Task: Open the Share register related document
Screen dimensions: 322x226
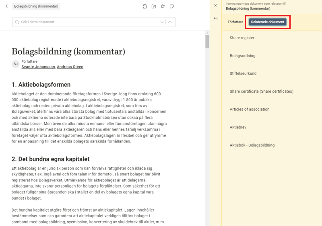Action: [242, 38]
